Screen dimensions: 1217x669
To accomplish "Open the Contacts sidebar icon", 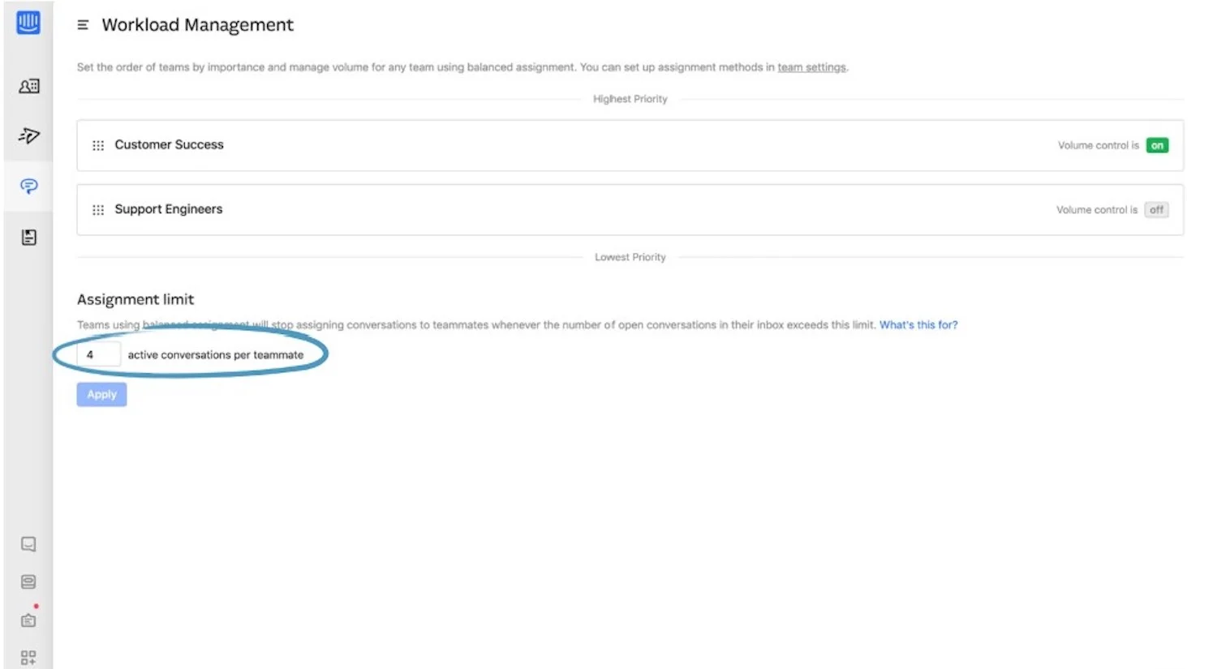I will pos(29,86).
